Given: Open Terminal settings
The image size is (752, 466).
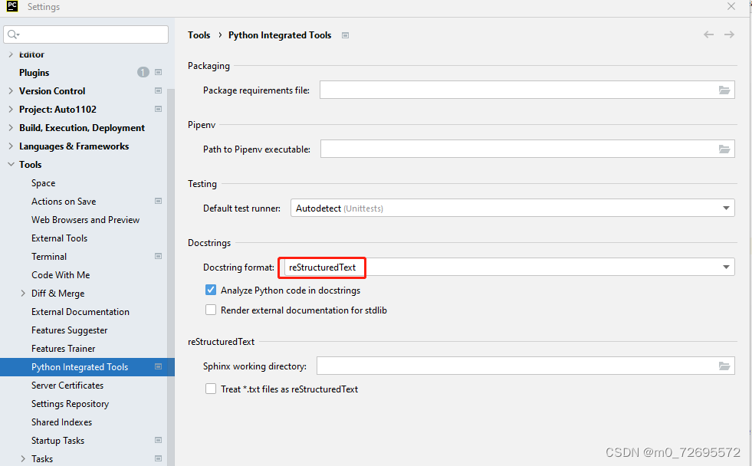Looking at the screenshot, I should (49, 257).
